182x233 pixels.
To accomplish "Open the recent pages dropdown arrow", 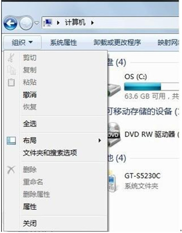I will (x=37, y=23).
